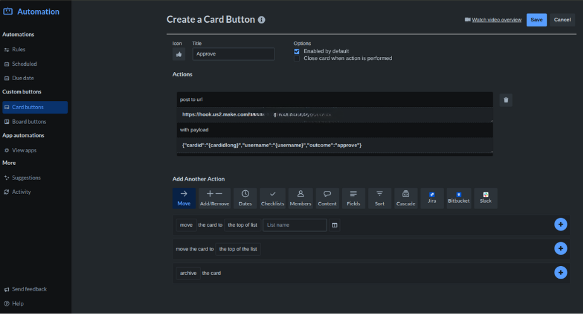The width and height of the screenshot is (583, 314).
Task: Add the 'move the card to the top of the list' action
Action: 561,248
